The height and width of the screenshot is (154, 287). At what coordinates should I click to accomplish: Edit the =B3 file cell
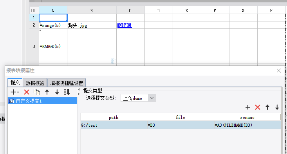tap(181, 125)
